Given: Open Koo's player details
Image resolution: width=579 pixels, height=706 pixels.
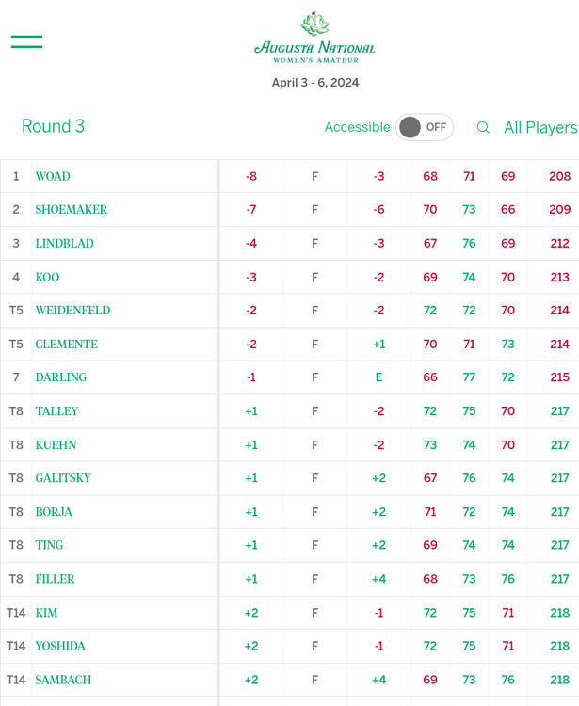Looking at the screenshot, I should click(x=47, y=277).
